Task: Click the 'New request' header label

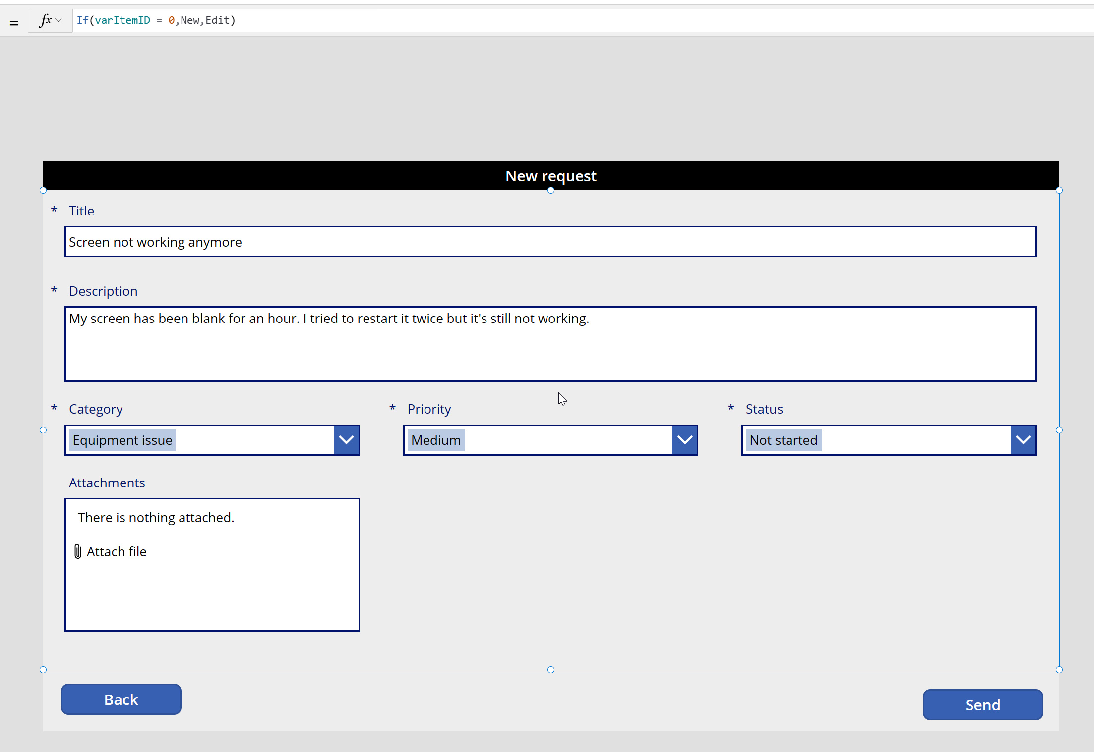Action: (550, 176)
